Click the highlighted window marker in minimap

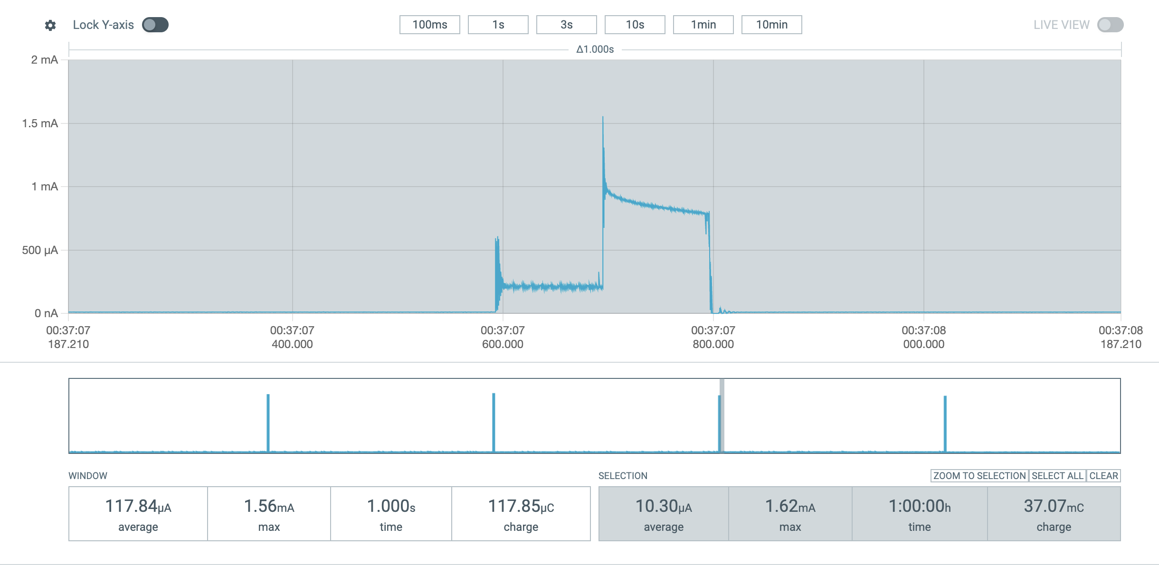[722, 415]
